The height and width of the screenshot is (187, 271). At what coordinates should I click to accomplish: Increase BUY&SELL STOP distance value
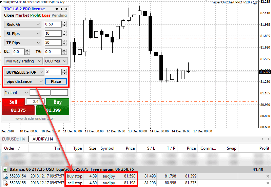pyautogui.click(x=64, y=71)
